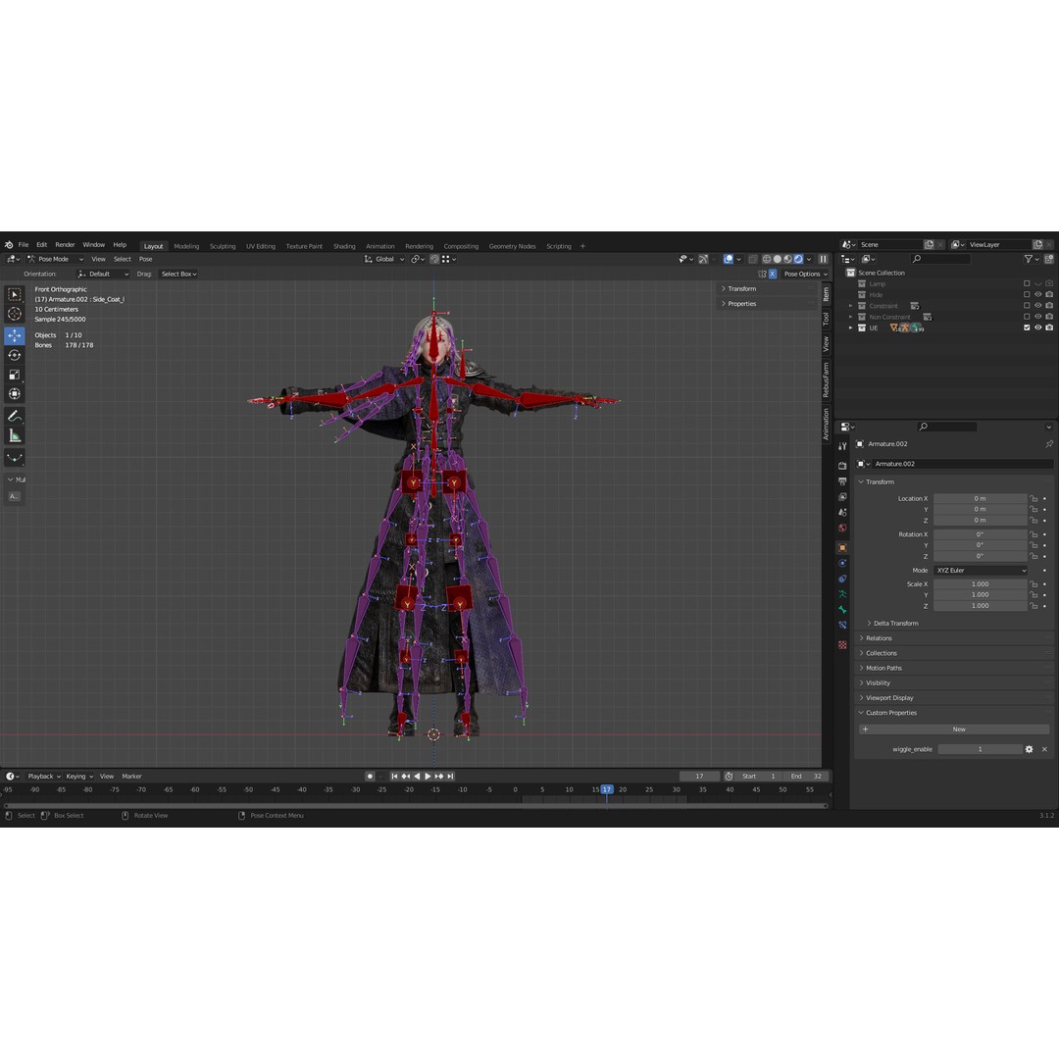Open the Global orientation dropdown
1059x1059 pixels.
click(x=384, y=259)
